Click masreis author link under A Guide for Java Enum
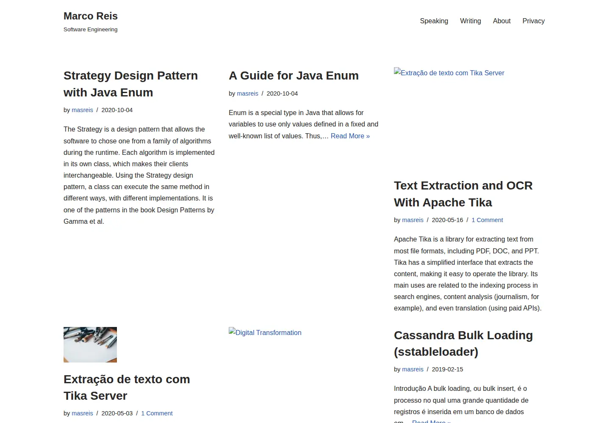Screen dimensions: 610x423 point(247,93)
